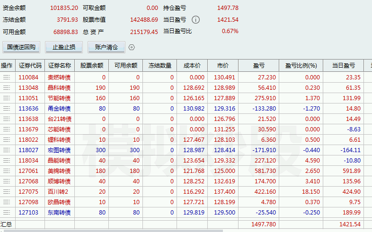Click the 证券代码 column header
372x232 pixels.
pyautogui.click(x=30, y=66)
